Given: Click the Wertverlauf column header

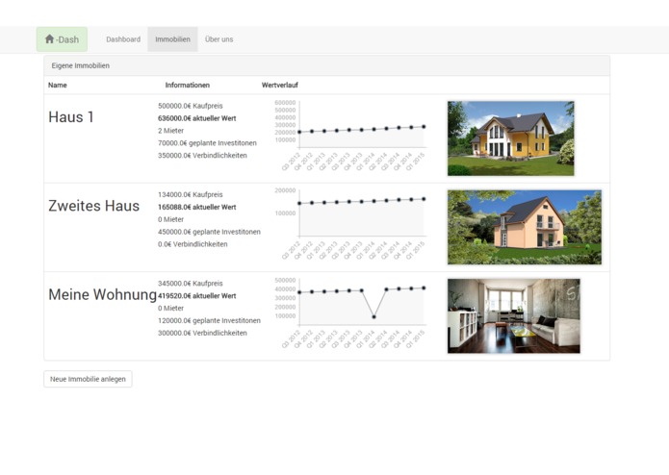Looking at the screenshot, I should (x=280, y=86).
